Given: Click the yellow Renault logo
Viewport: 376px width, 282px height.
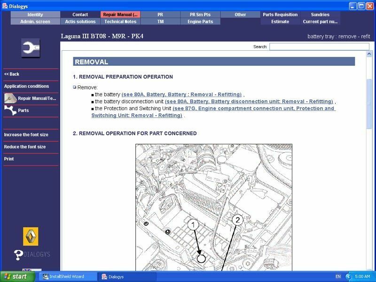Looking at the screenshot, I should tap(31, 236).
